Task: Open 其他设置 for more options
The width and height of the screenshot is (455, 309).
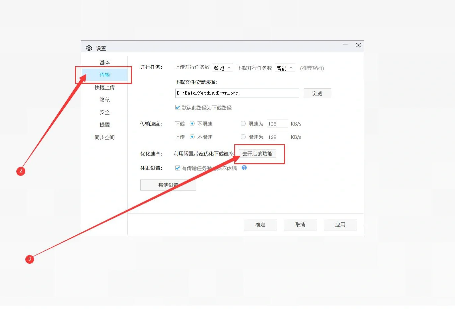Action: pyautogui.click(x=168, y=185)
